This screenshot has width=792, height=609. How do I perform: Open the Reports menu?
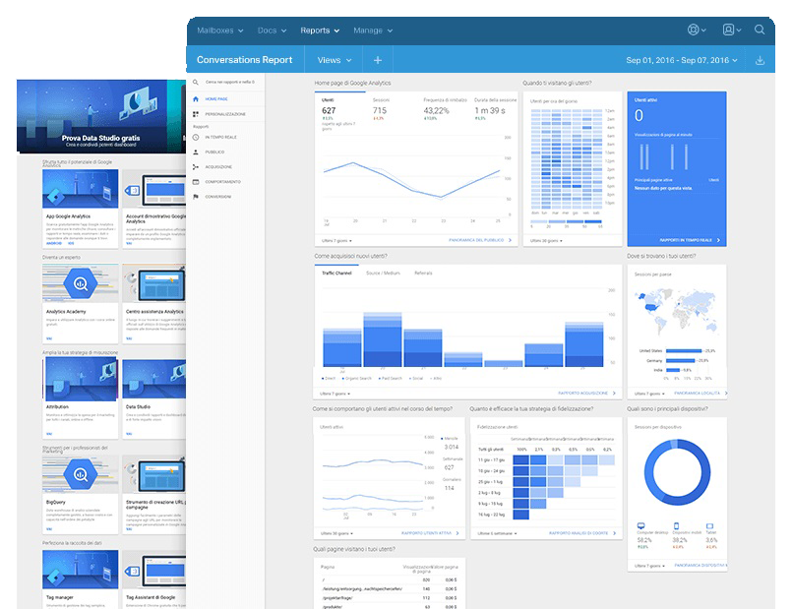coord(320,30)
